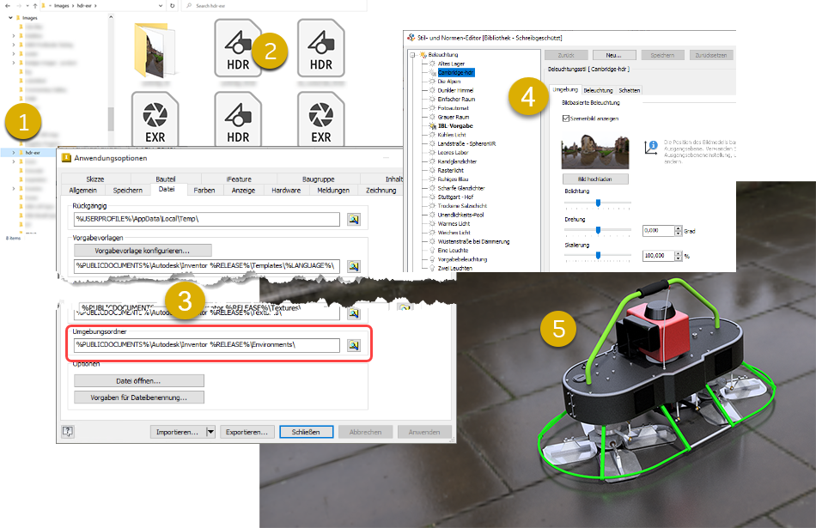Click the Drehung value spinner arrows

point(678,230)
